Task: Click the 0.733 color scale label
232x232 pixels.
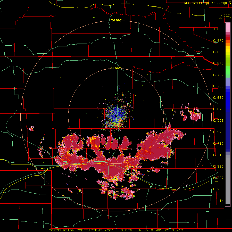Action: pyautogui.click(x=218, y=86)
